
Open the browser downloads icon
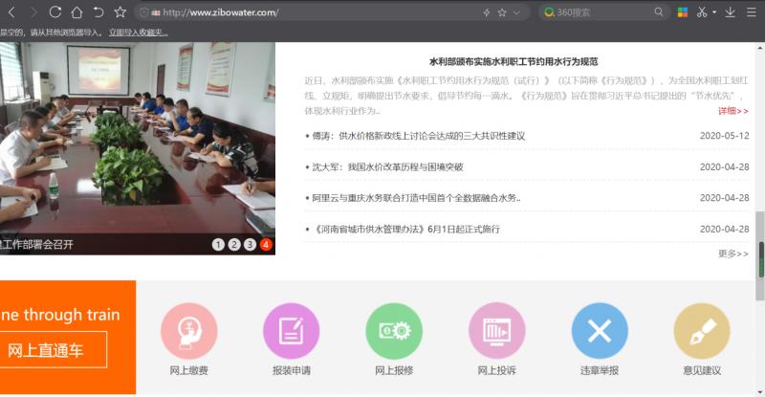coord(731,12)
